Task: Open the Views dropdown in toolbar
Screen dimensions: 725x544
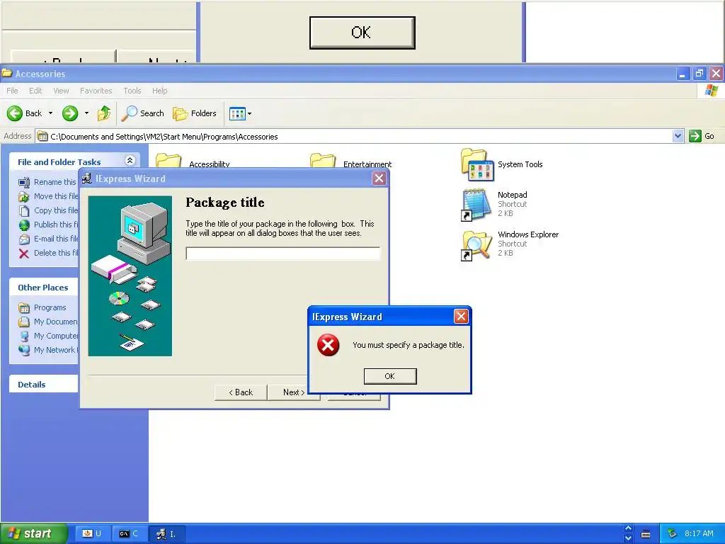Action: (241, 113)
